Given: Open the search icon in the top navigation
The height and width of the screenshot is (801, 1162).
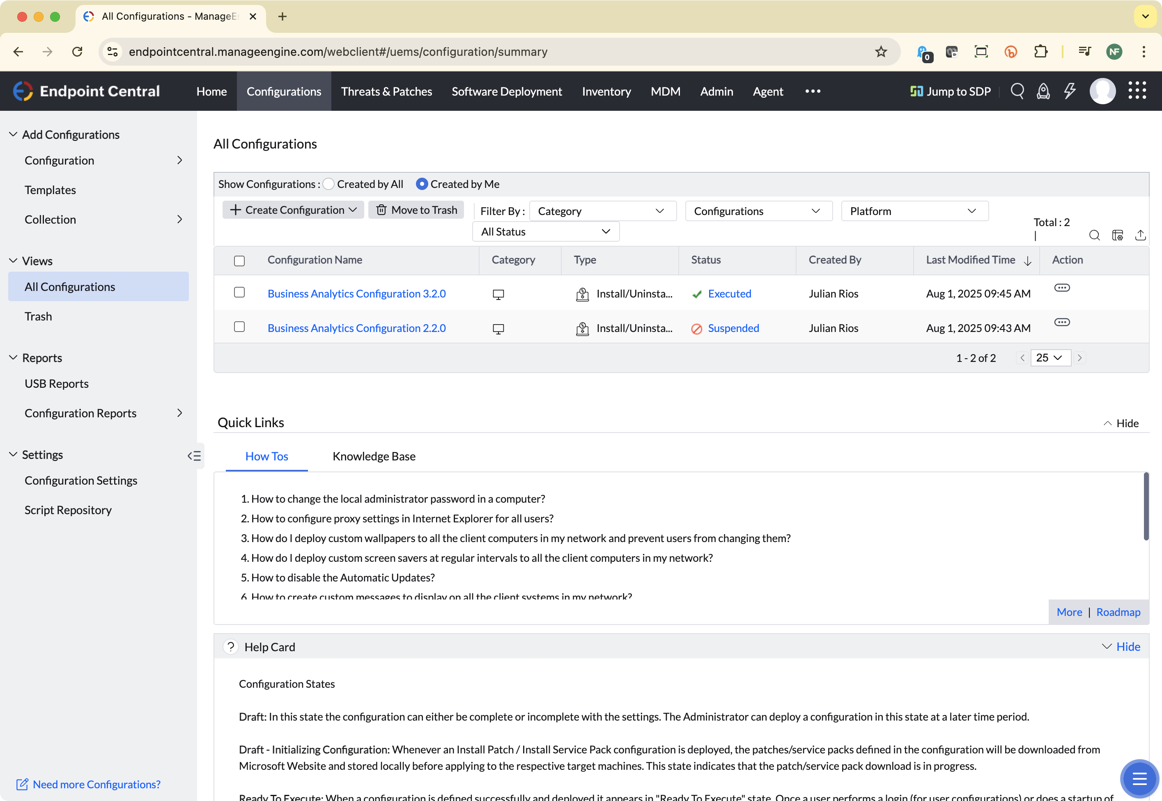Looking at the screenshot, I should (x=1017, y=92).
